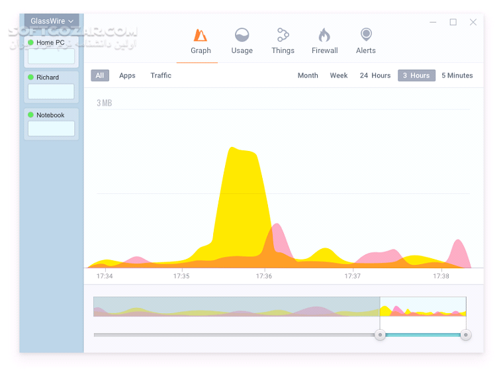Expand the GlassWire dropdown menu
The width and height of the screenshot is (503, 378).
tap(52, 21)
